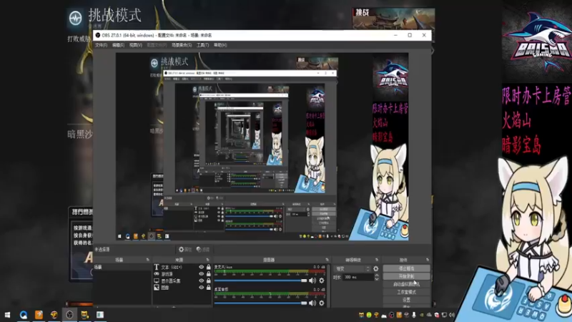Open transition properties gear beside 渐变
572x322 pixels.
[x=376, y=269]
